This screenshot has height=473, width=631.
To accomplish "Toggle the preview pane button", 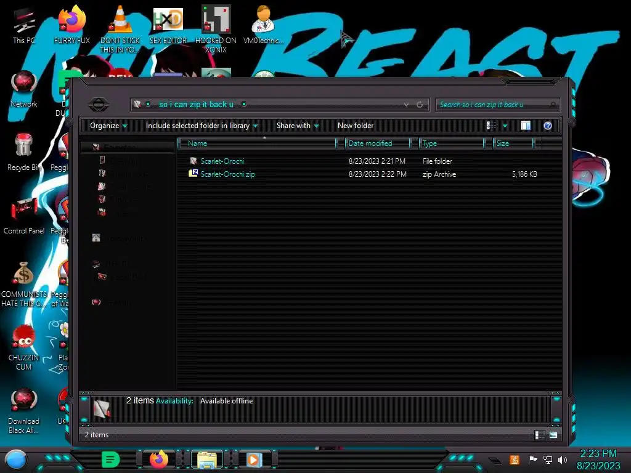I will coord(526,126).
